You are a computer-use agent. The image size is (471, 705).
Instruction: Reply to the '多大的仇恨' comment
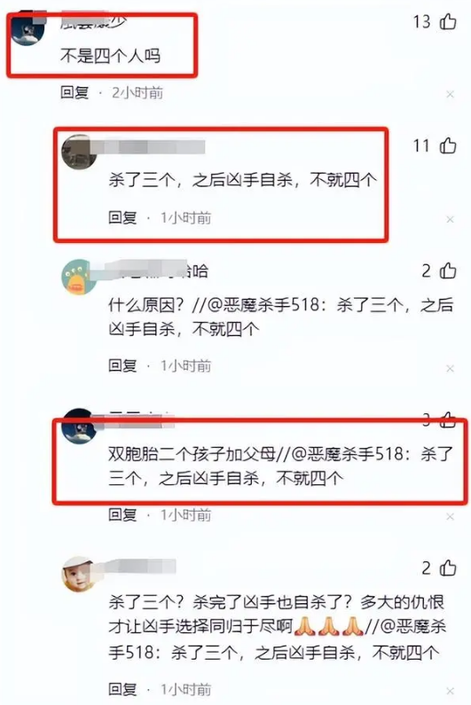pyautogui.click(x=122, y=689)
